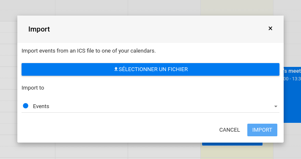Select the blue event block under the dialog
This screenshot has width=301, height=159.
coord(232,144)
